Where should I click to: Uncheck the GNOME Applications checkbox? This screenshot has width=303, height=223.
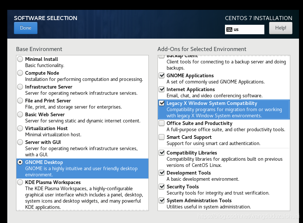pos(162,75)
